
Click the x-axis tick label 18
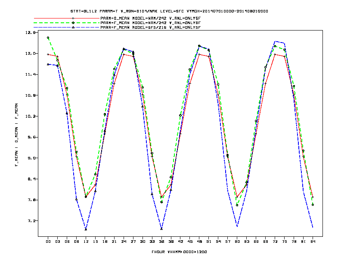[105, 242]
